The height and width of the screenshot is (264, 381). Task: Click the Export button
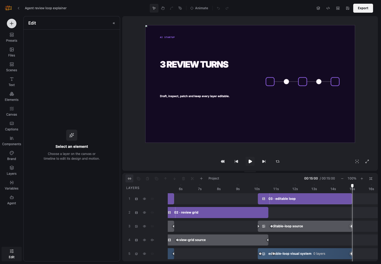(x=363, y=8)
